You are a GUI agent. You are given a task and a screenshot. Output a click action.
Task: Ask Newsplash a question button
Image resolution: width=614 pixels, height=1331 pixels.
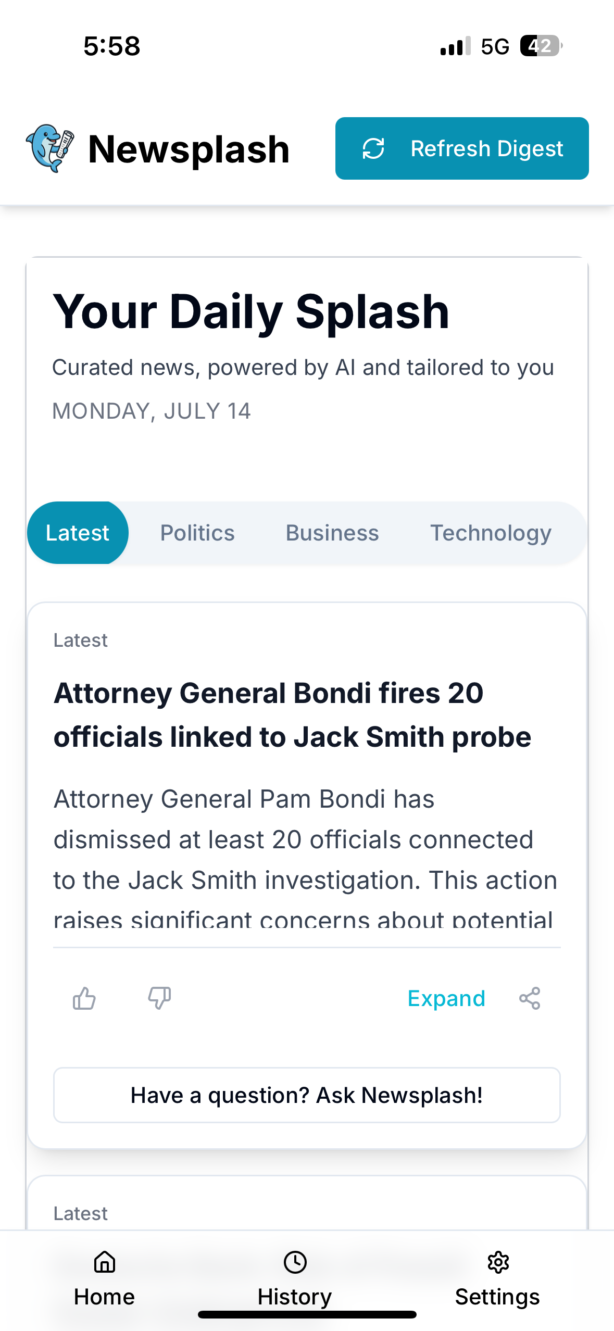(307, 1095)
